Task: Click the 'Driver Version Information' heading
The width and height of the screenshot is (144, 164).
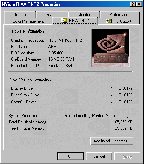Action: tap(30, 80)
